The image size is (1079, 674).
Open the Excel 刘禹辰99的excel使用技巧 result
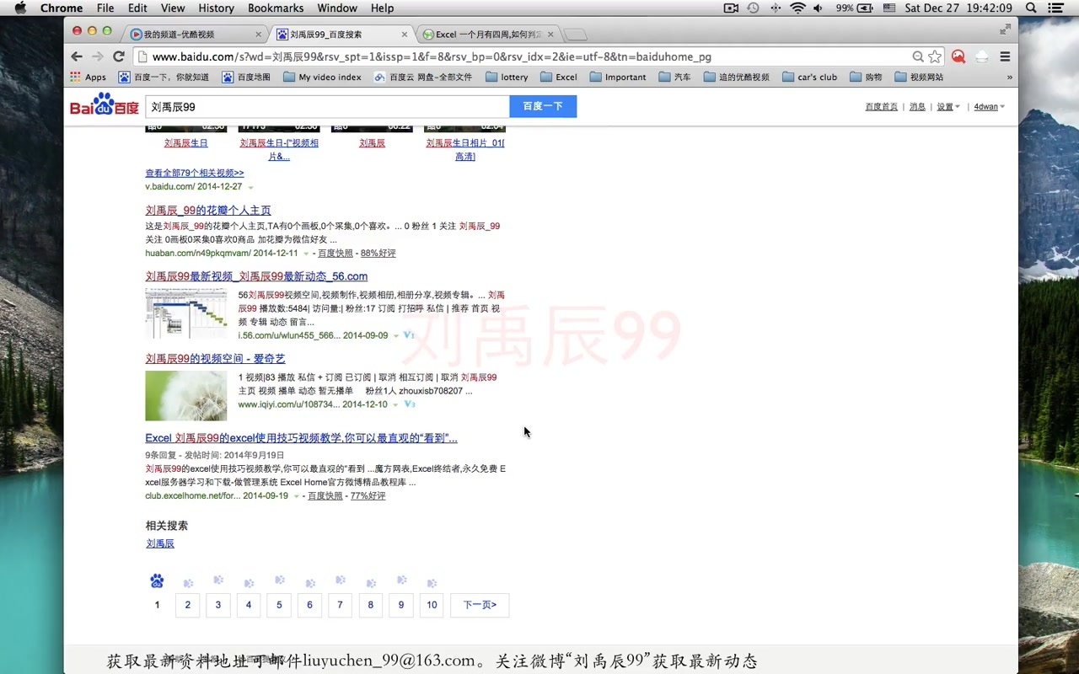(301, 438)
